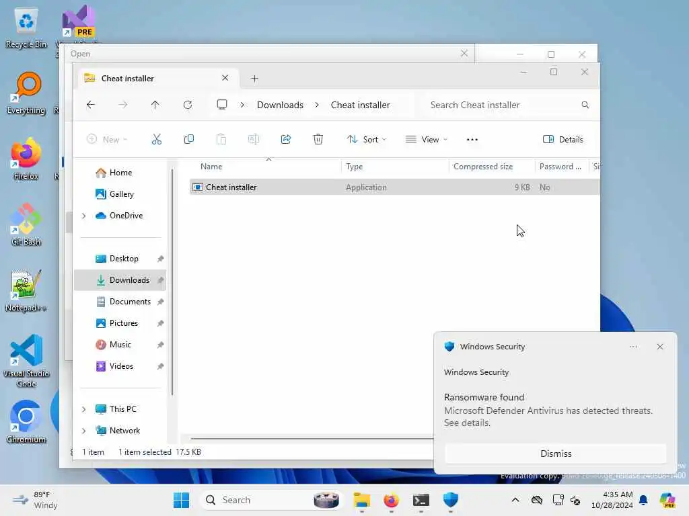Expand chevron after Downloads in breadcrumb

(x=317, y=105)
